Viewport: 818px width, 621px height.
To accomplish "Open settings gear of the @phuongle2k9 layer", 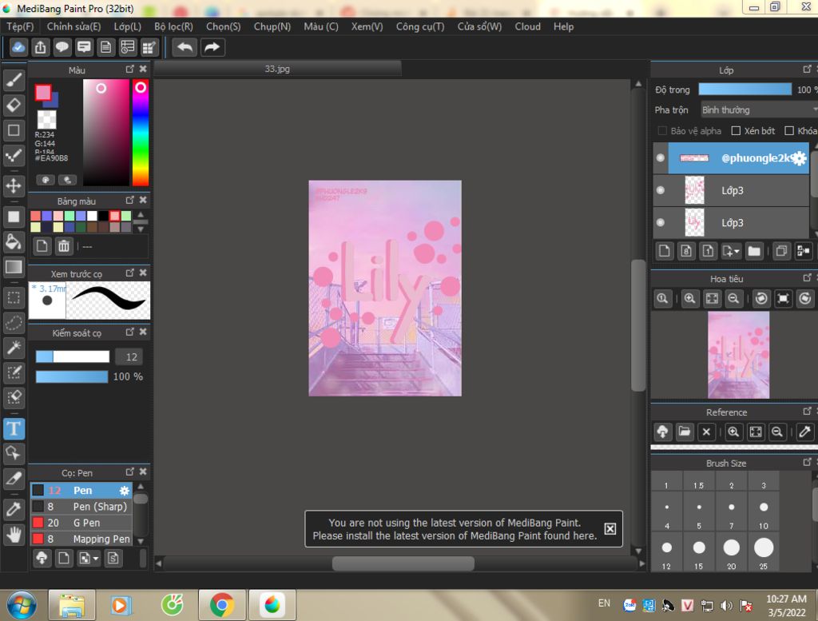I will pyautogui.click(x=799, y=158).
